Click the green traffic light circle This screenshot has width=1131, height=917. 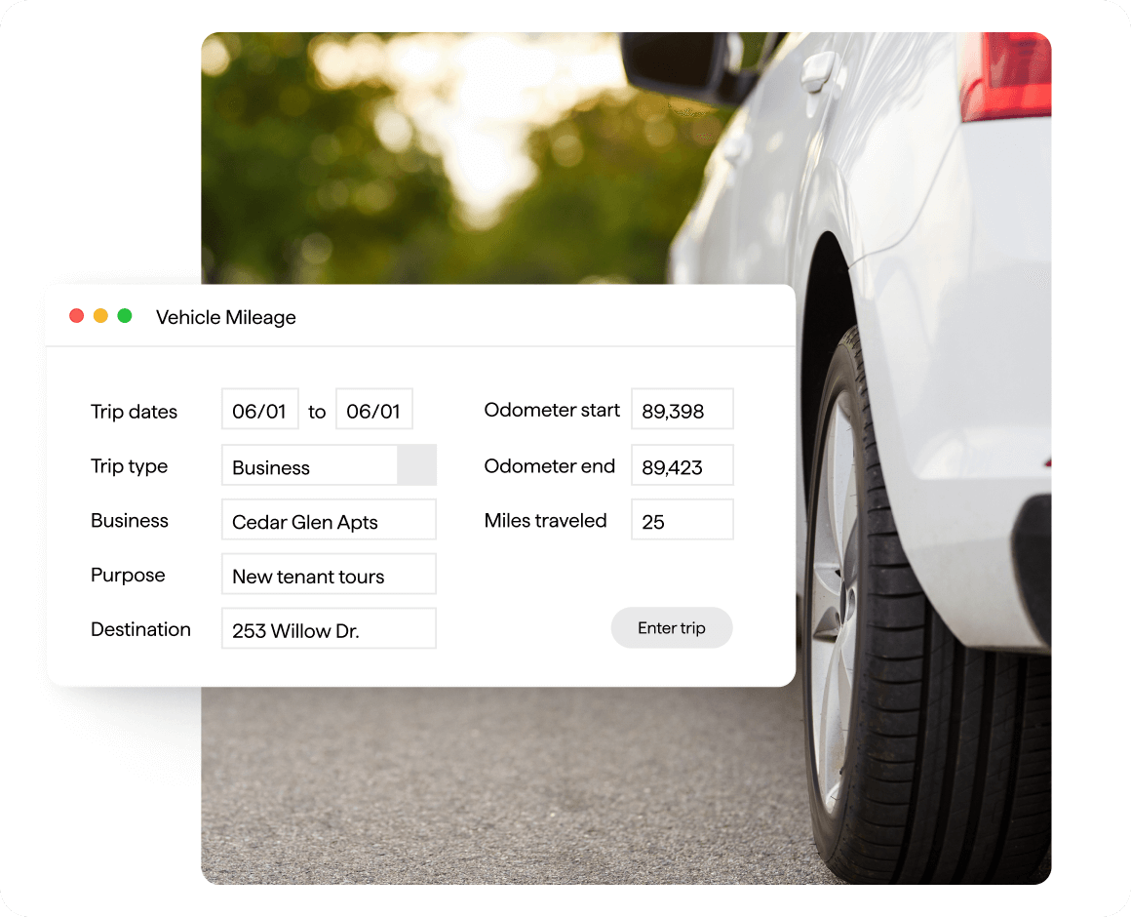(x=125, y=315)
